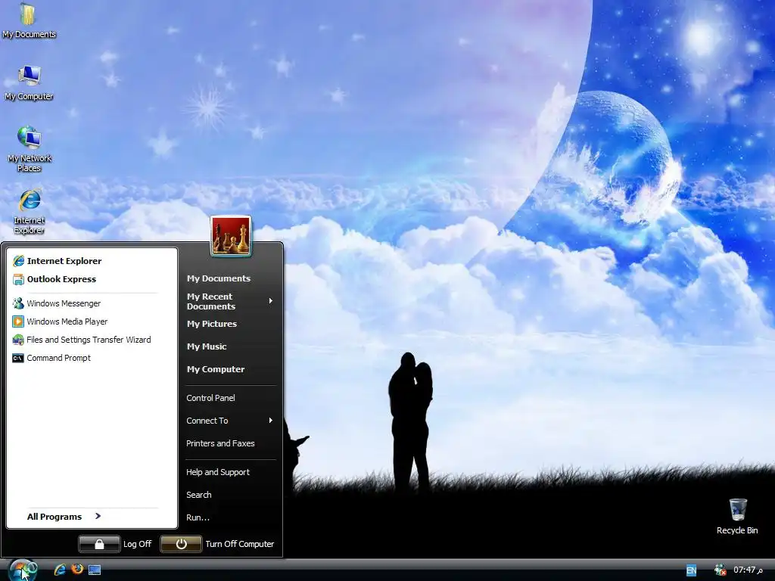Open Outlook Express in Start menu

(x=92, y=279)
